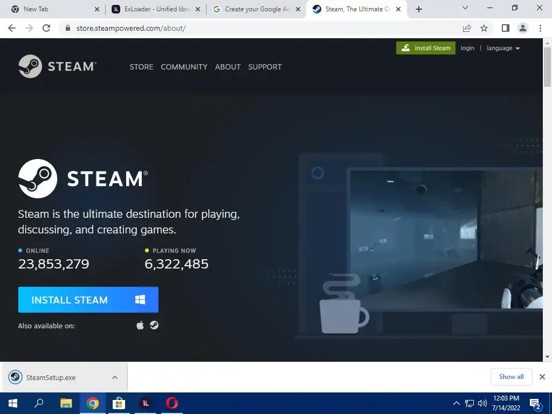Click the page vertical scrollbar thumb
552x414 pixels.
pos(547,66)
